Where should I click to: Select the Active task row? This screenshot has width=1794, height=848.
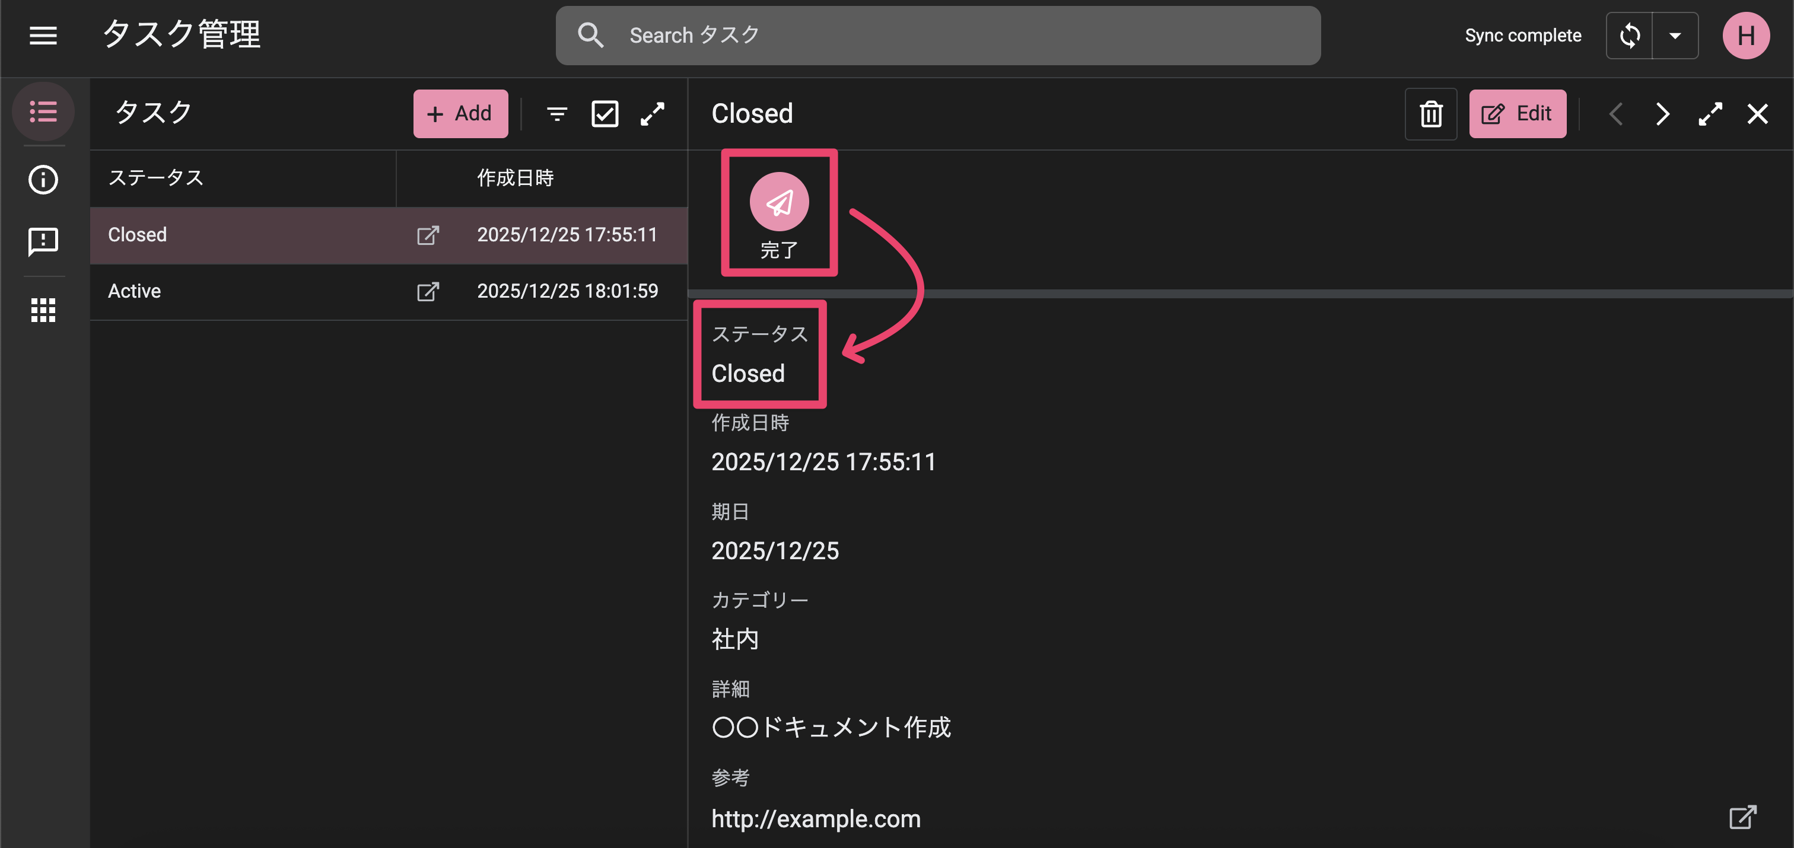pyautogui.click(x=244, y=291)
